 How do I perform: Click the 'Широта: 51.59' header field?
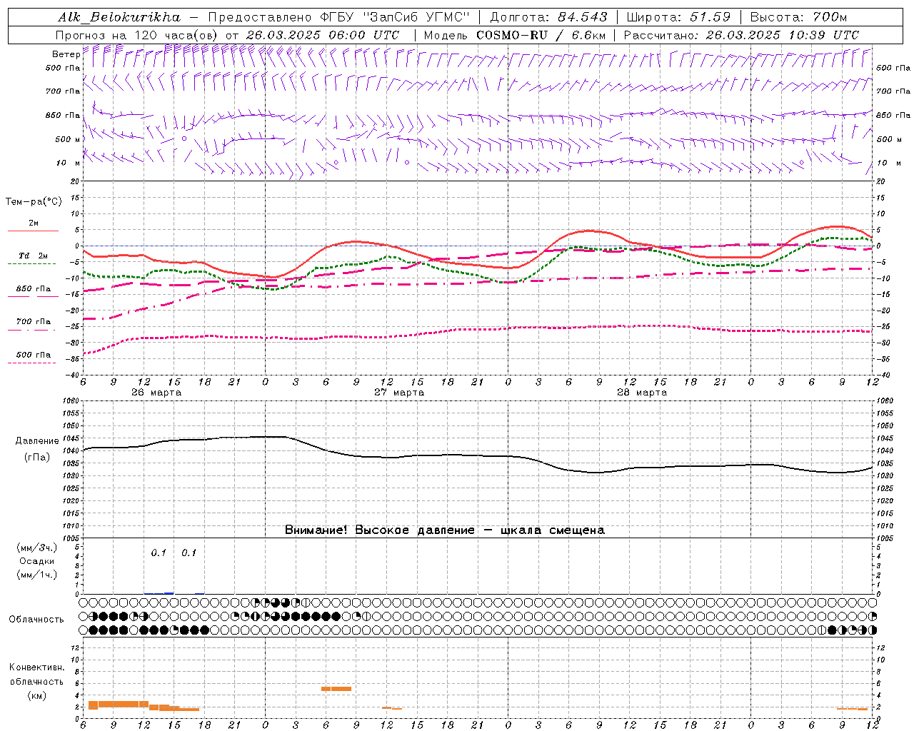tap(678, 17)
